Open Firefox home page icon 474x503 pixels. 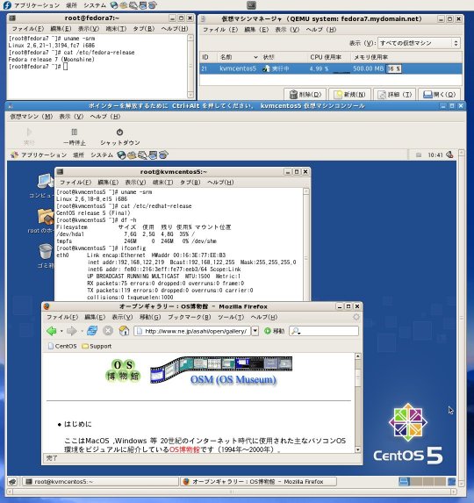click(124, 331)
